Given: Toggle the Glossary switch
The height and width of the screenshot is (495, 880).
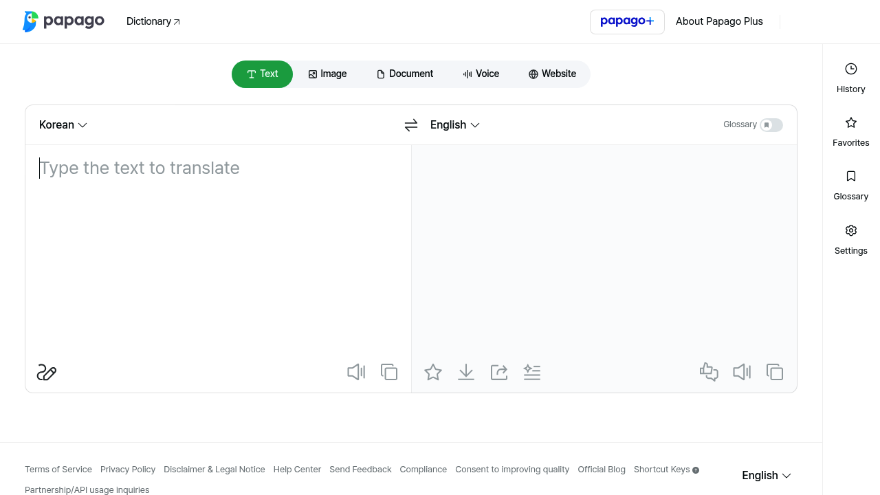Looking at the screenshot, I should coord(771,125).
